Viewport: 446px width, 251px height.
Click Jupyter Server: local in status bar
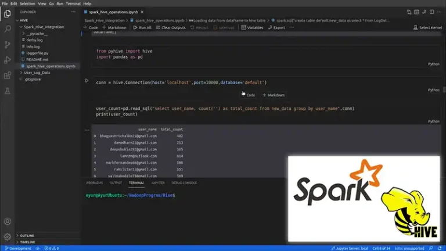(x=350, y=249)
